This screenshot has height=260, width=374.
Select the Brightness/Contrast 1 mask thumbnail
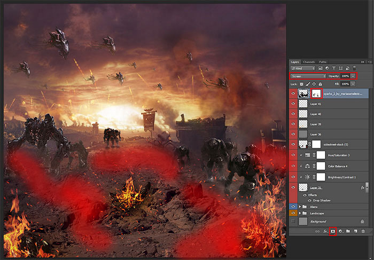[x=321, y=177]
